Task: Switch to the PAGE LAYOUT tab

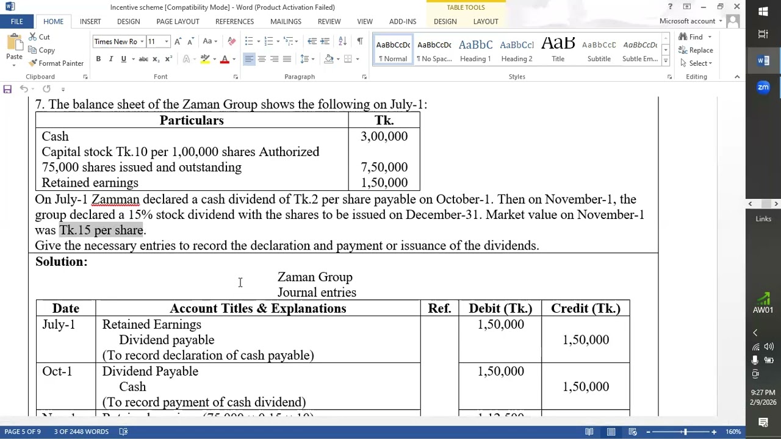Action: [x=178, y=21]
